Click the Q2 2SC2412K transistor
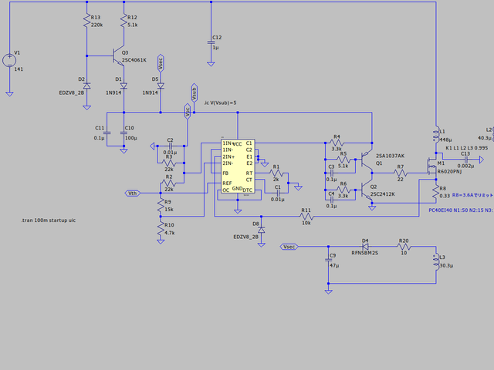Viewport: 494px width, 370px height. point(367,191)
